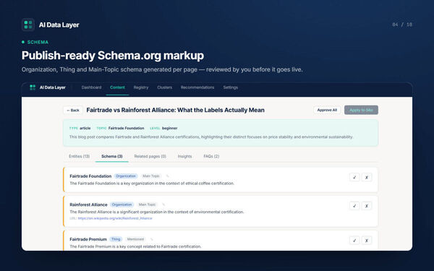Reject the Fairtrade Foundation schema with X
The height and width of the screenshot is (271, 434).
[367, 177]
